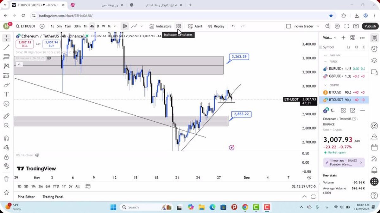Image resolution: width=380 pixels, height=213 pixels.
Task: Add a symbol to the watchlist
Action: tap(343, 38)
